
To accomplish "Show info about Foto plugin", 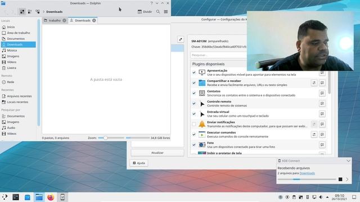I will pos(322,145).
